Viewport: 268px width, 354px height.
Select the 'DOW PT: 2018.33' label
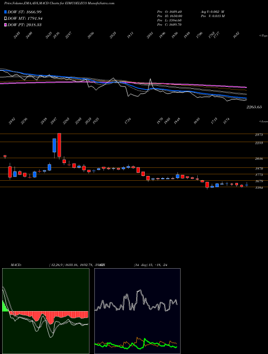click(x=24, y=25)
